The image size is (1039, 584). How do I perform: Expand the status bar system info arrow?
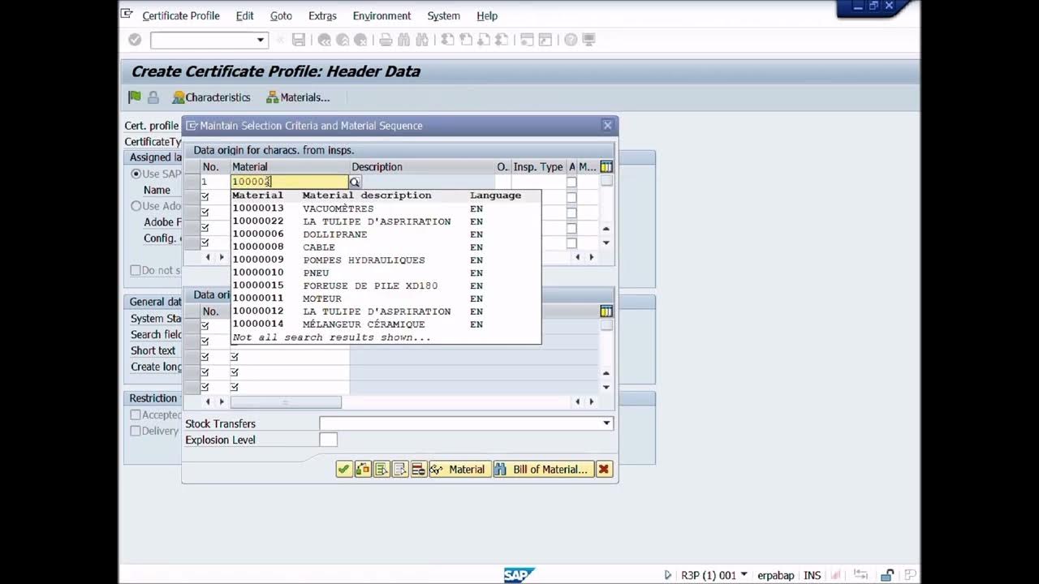tap(744, 575)
